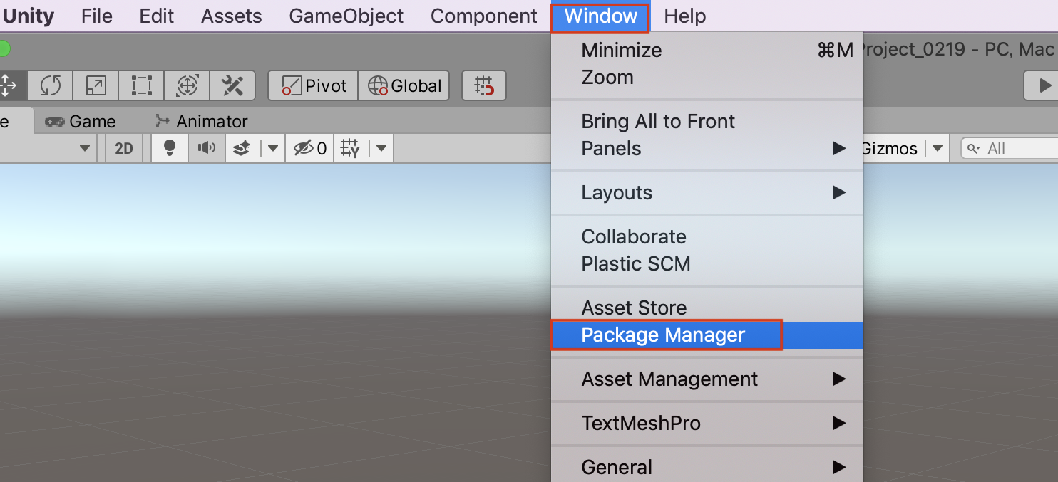The image size is (1058, 482).
Task: Activate the custom editor tools wrench icon
Action: click(232, 85)
